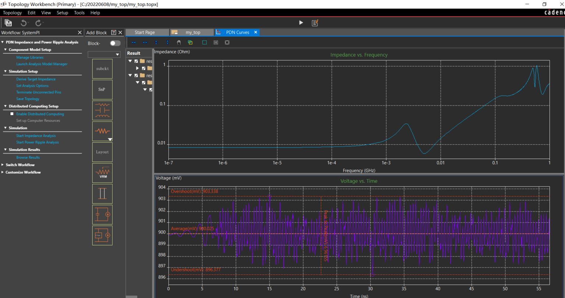Add an SnP block
Image resolution: width=565 pixels, height=298 pixels.
[x=102, y=89]
